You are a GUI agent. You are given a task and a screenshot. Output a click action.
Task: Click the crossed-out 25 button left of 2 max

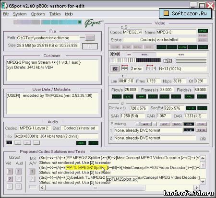point(115,69)
